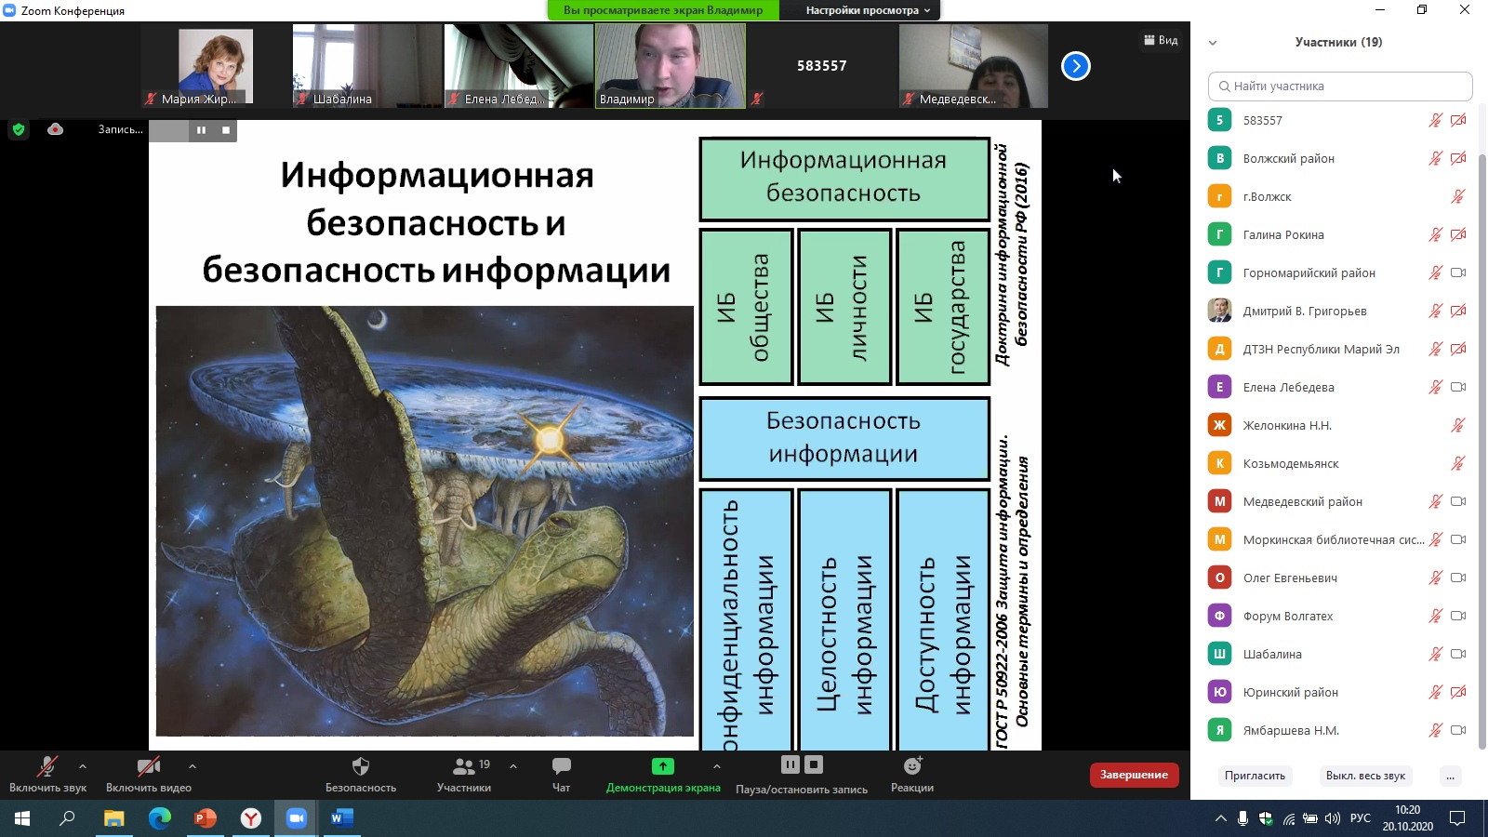The width and height of the screenshot is (1488, 837).
Task: Click the Unmute microphone icon (Включить звук)
Action: (46, 766)
